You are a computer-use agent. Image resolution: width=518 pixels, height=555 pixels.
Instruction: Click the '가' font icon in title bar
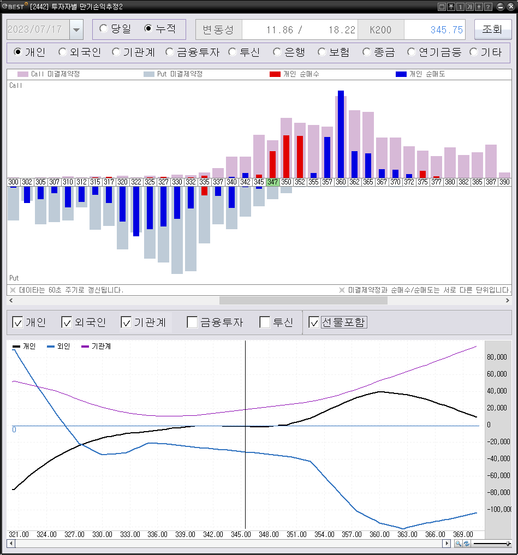pyautogui.click(x=469, y=7)
